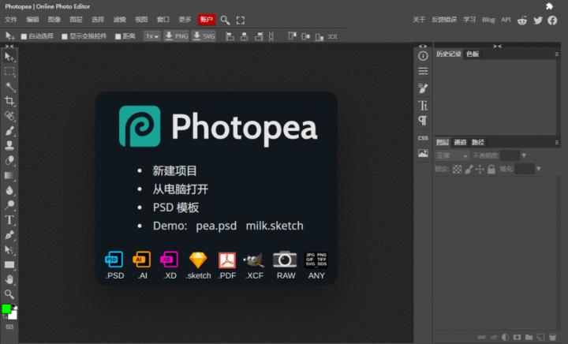This screenshot has height=344, width=568.
Task: Switch to the 通道 tab
Action: (461, 143)
